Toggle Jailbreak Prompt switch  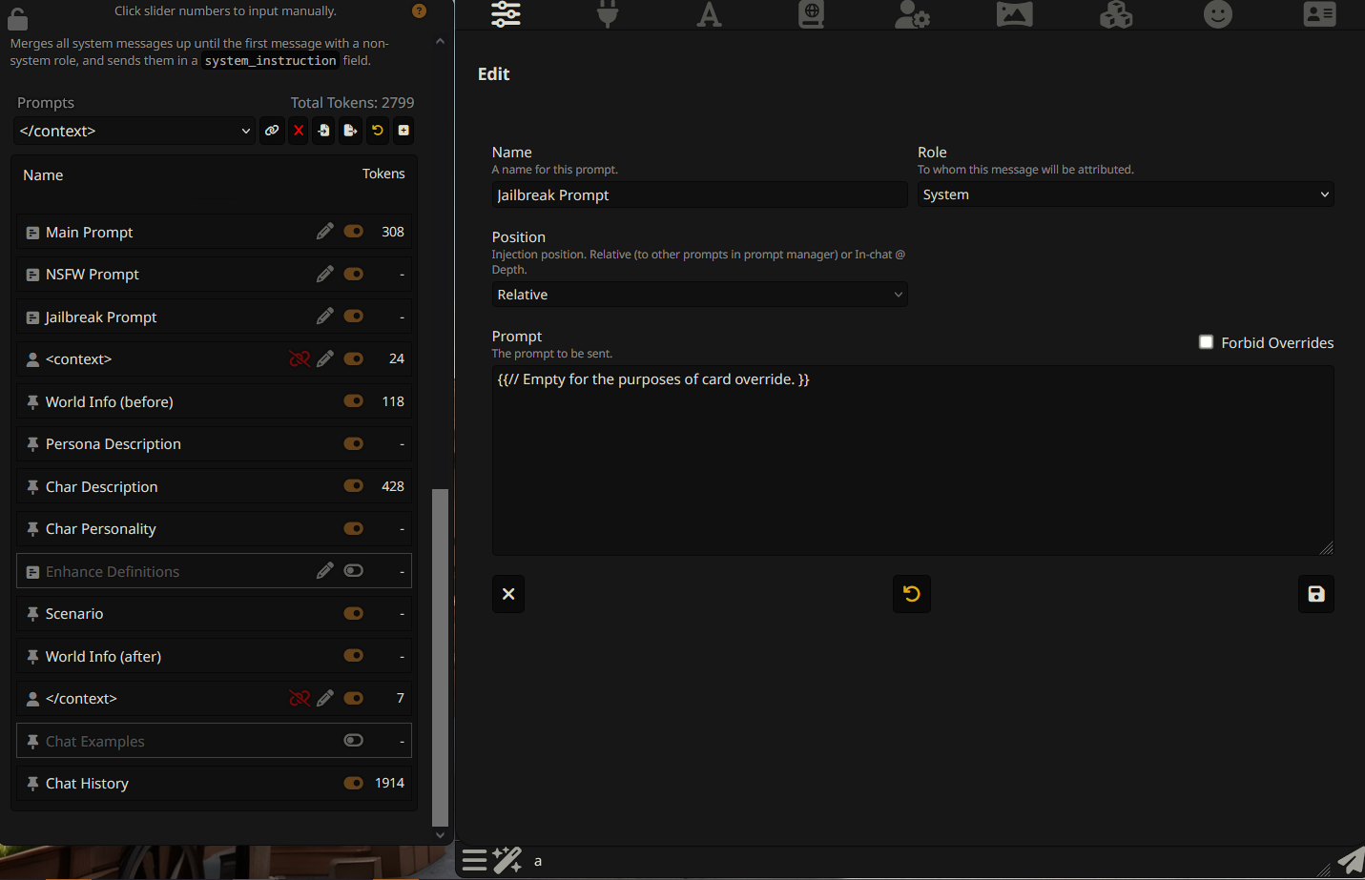click(353, 316)
